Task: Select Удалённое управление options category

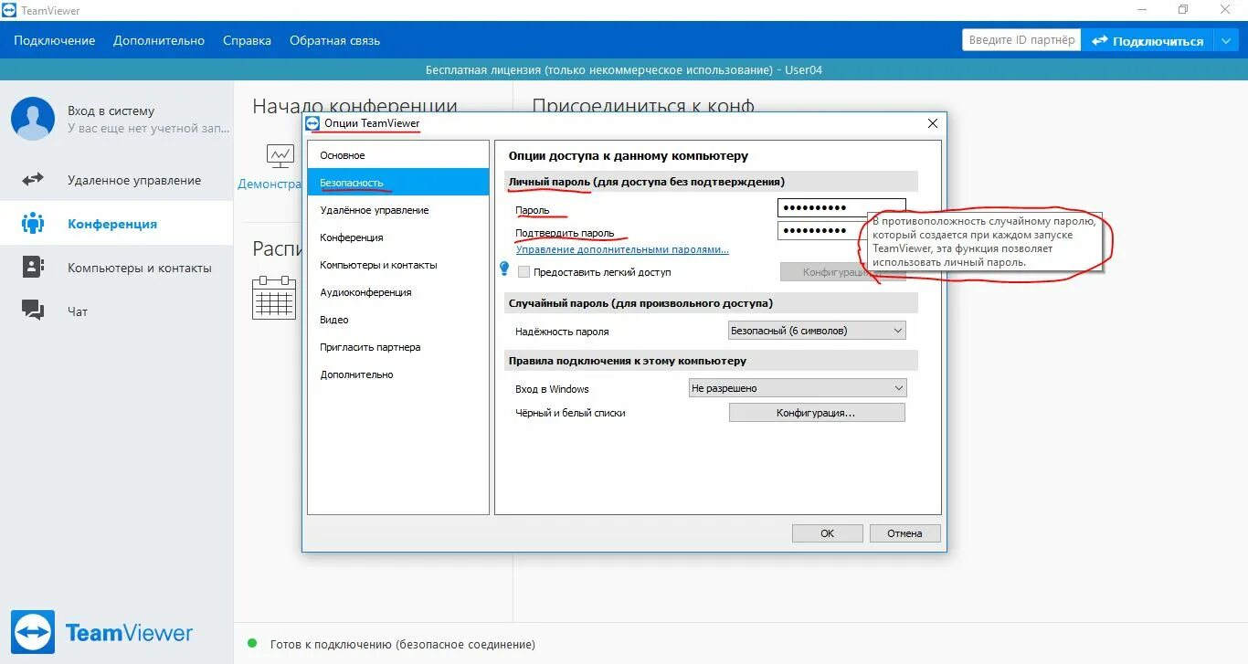Action: 398,210
